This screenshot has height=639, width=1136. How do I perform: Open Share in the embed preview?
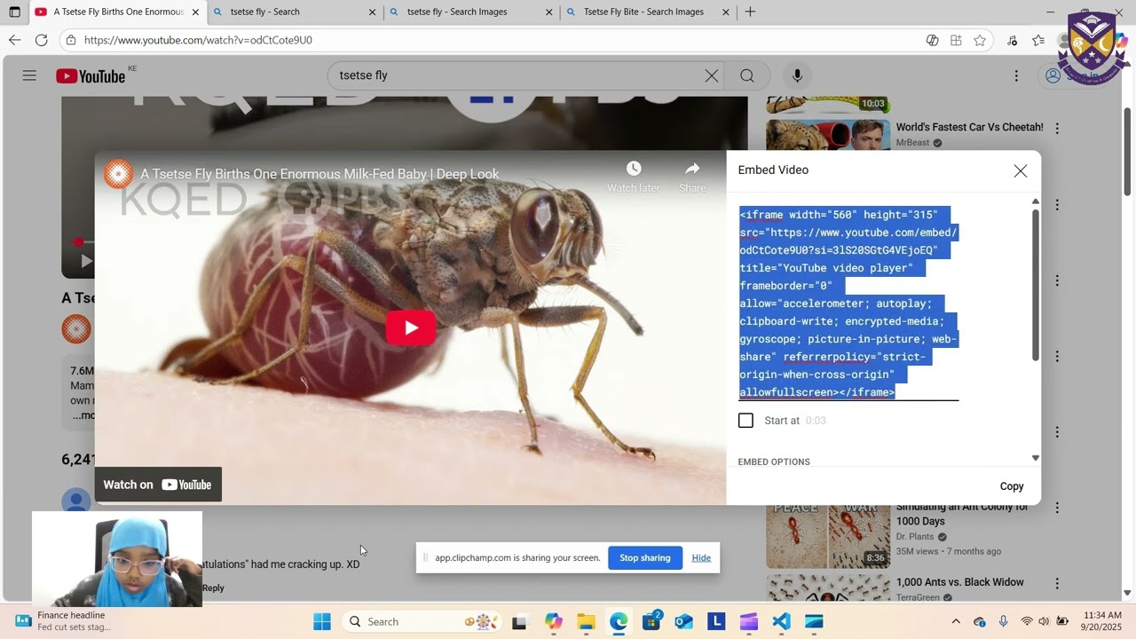click(692, 177)
